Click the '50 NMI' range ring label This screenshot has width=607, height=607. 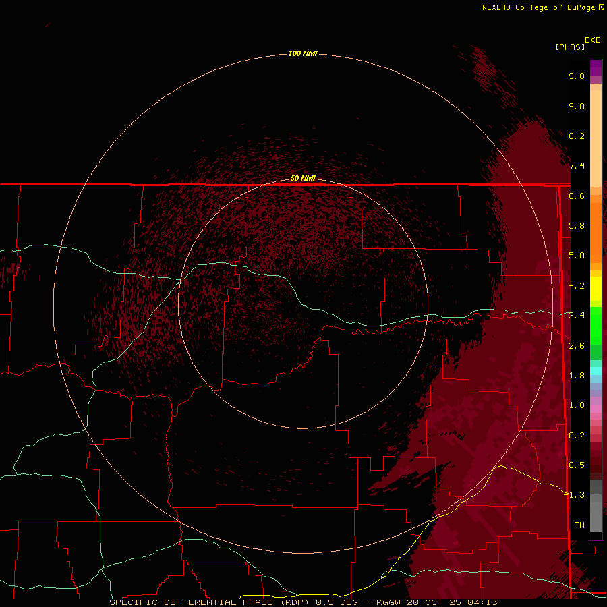click(x=303, y=178)
